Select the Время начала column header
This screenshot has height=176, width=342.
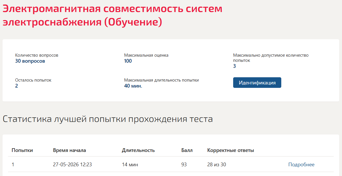click(69, 150)
